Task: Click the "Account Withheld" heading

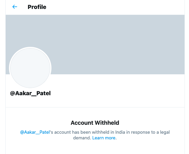Action: pyautogui.click(x=95, y=123)
